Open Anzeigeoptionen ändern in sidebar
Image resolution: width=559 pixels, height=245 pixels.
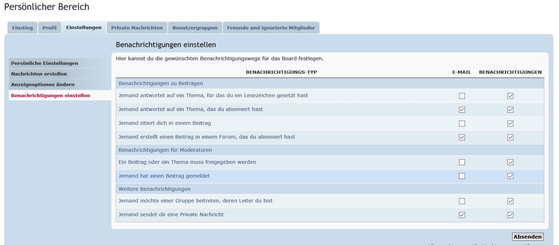[43, 84]
